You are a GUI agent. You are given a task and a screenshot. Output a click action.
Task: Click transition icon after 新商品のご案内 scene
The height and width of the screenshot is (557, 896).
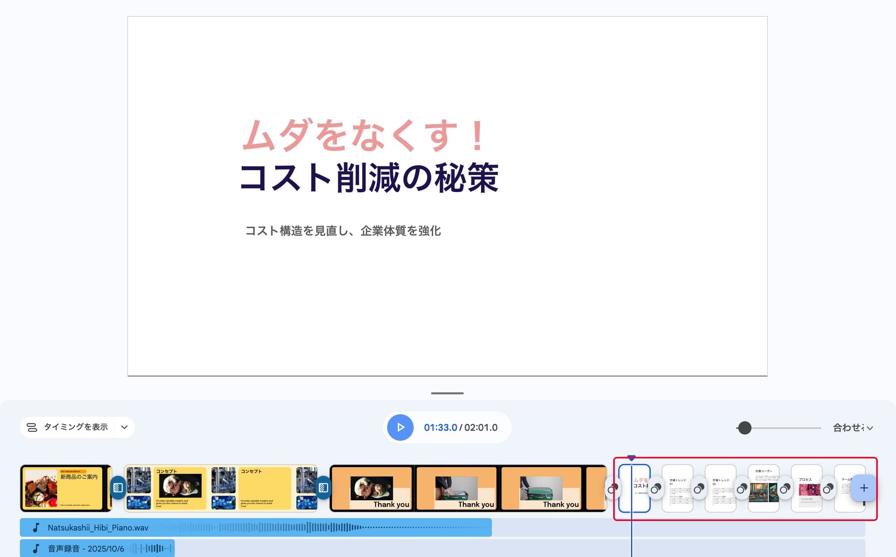click(x=118, y=488)
